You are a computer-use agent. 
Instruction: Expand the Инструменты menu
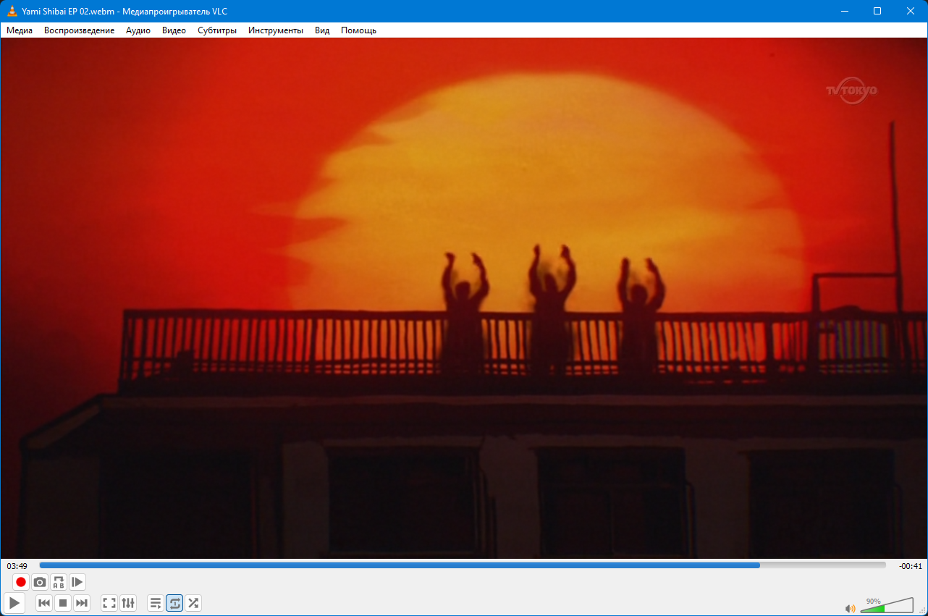coord(275,30)
